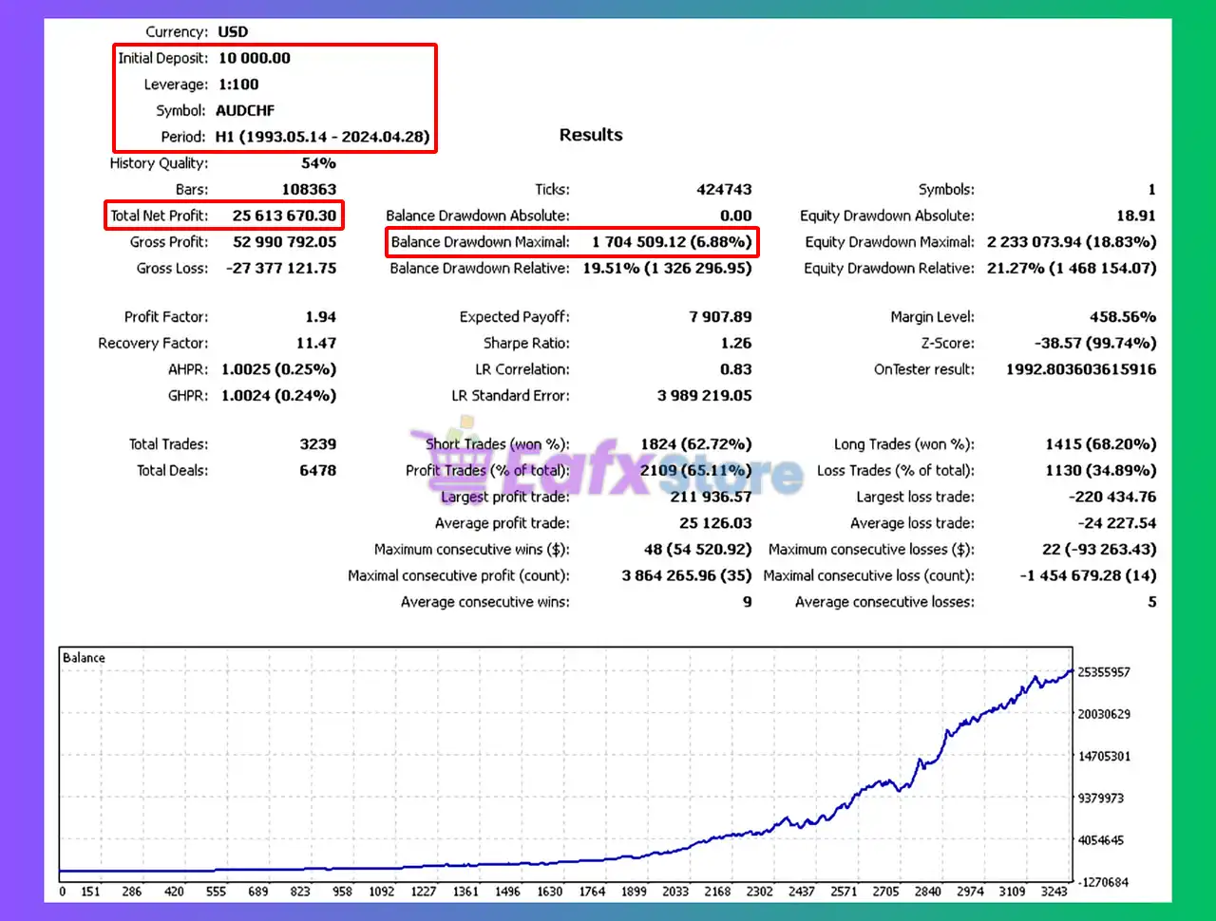Click the Initial Deposit amount 10 000.00
This screenshot has width=1216, height=921.
(x=255, y=58)
